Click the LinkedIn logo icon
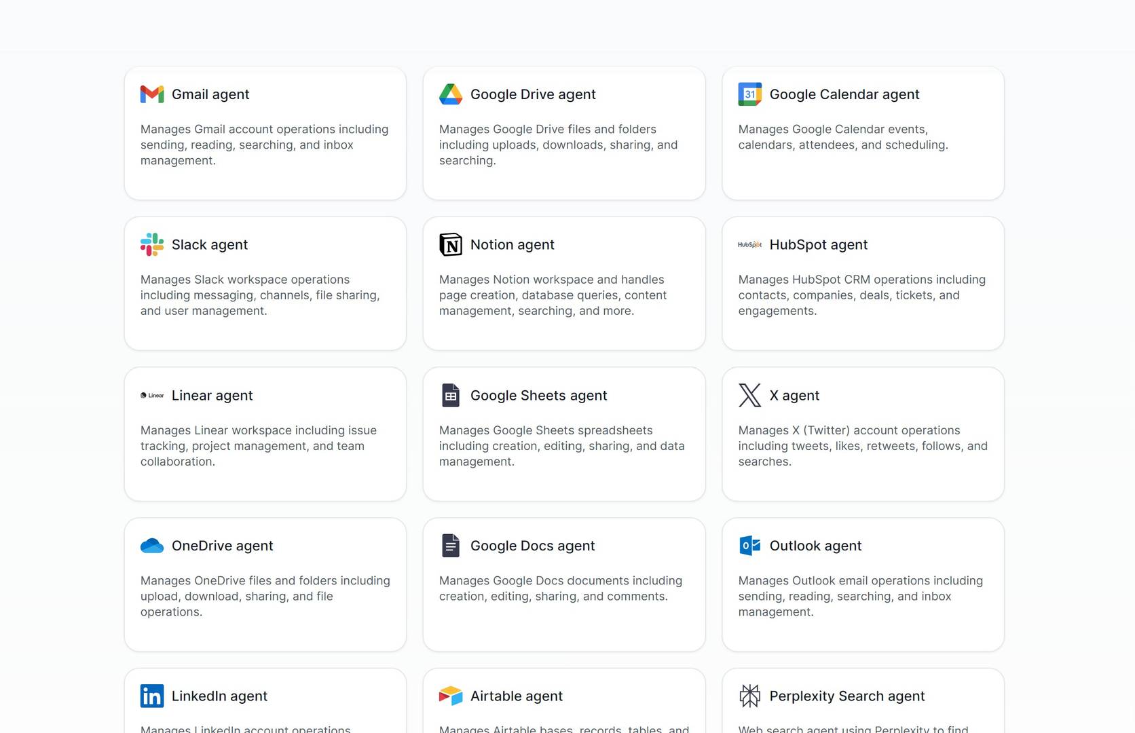 coord(152,696)
